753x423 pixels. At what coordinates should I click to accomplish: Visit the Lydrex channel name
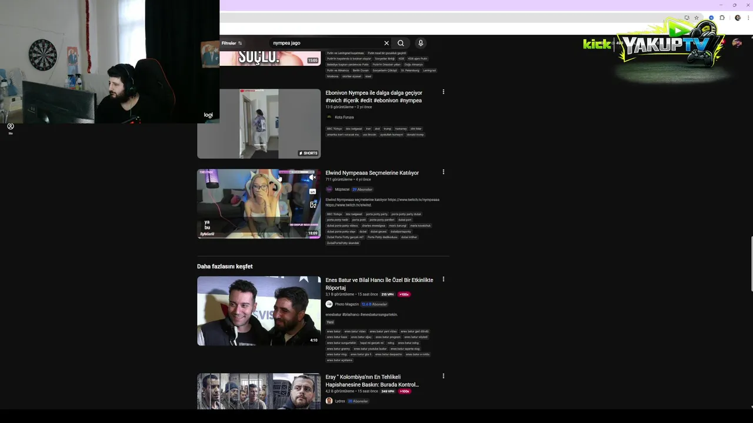340,401
